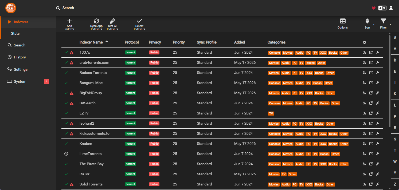Sort by the Indexer Name column header
399x190 pixels.
coord(91,42)
